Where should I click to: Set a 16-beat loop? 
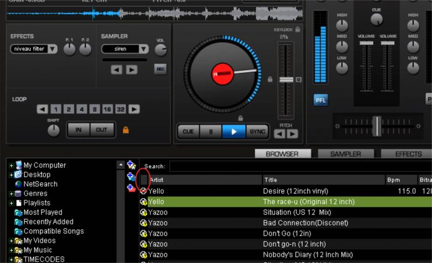[107, 109]
